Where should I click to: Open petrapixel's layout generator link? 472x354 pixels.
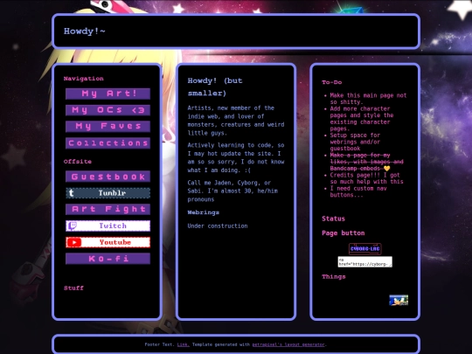coord(288,344)
